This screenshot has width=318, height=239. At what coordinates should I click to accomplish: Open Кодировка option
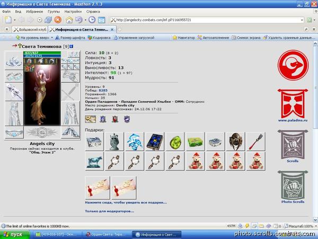99,38
